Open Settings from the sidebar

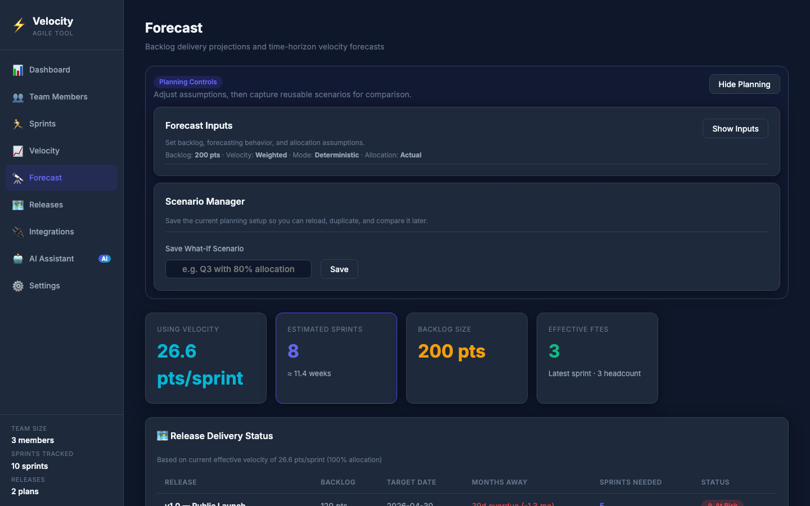[62, 286]
